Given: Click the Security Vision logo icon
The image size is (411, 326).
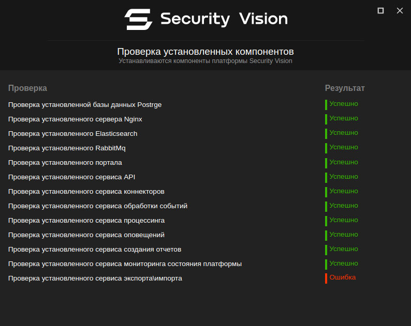Looking at the screenshot, I should pos(138,20).
